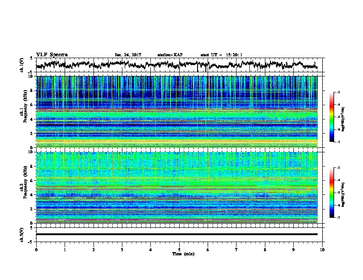The height and width of the screenshot is (280, 363).
Task: Click time axis tick label '9'
Action: (x=293, y=250)
